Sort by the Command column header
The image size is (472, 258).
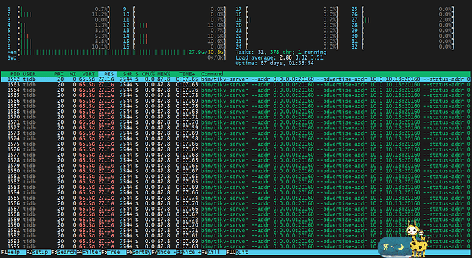point(212,74)
